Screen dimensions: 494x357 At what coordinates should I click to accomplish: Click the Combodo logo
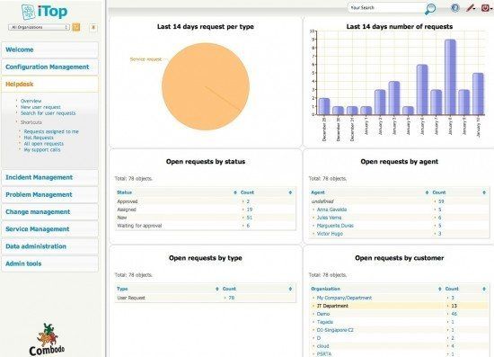point(47,340)
